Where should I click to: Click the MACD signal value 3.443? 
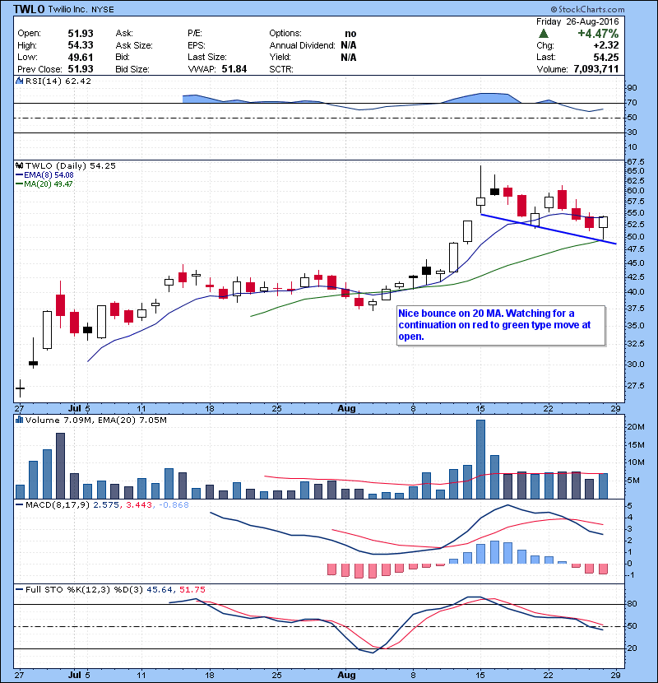click(x=139, y=505)
